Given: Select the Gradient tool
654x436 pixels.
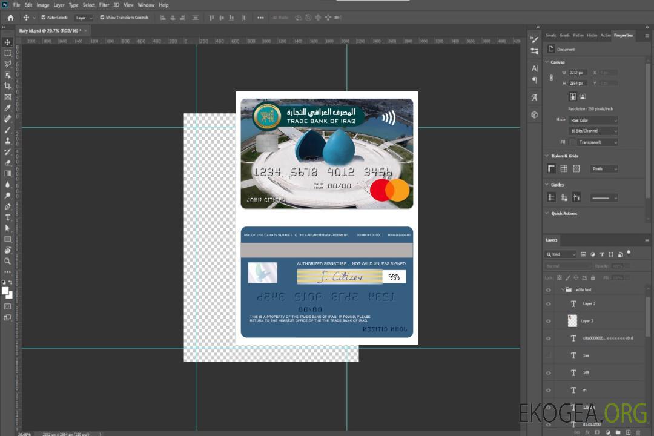Looking at the screenshot, I should 7,174.
